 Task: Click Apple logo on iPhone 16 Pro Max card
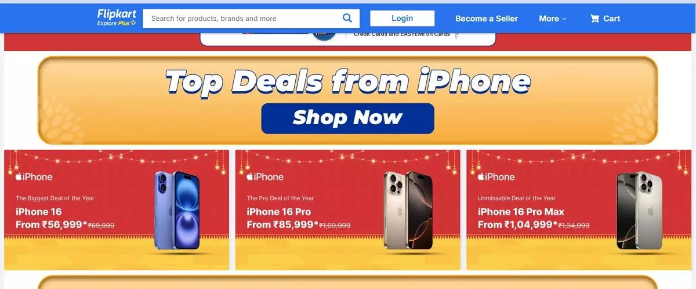[x=481, y=176]
